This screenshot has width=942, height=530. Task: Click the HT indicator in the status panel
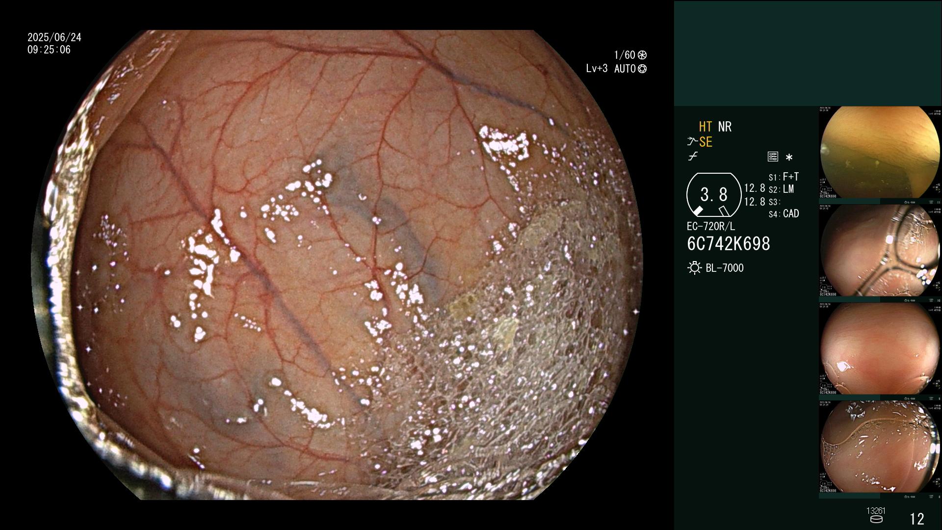click(705, 127)
